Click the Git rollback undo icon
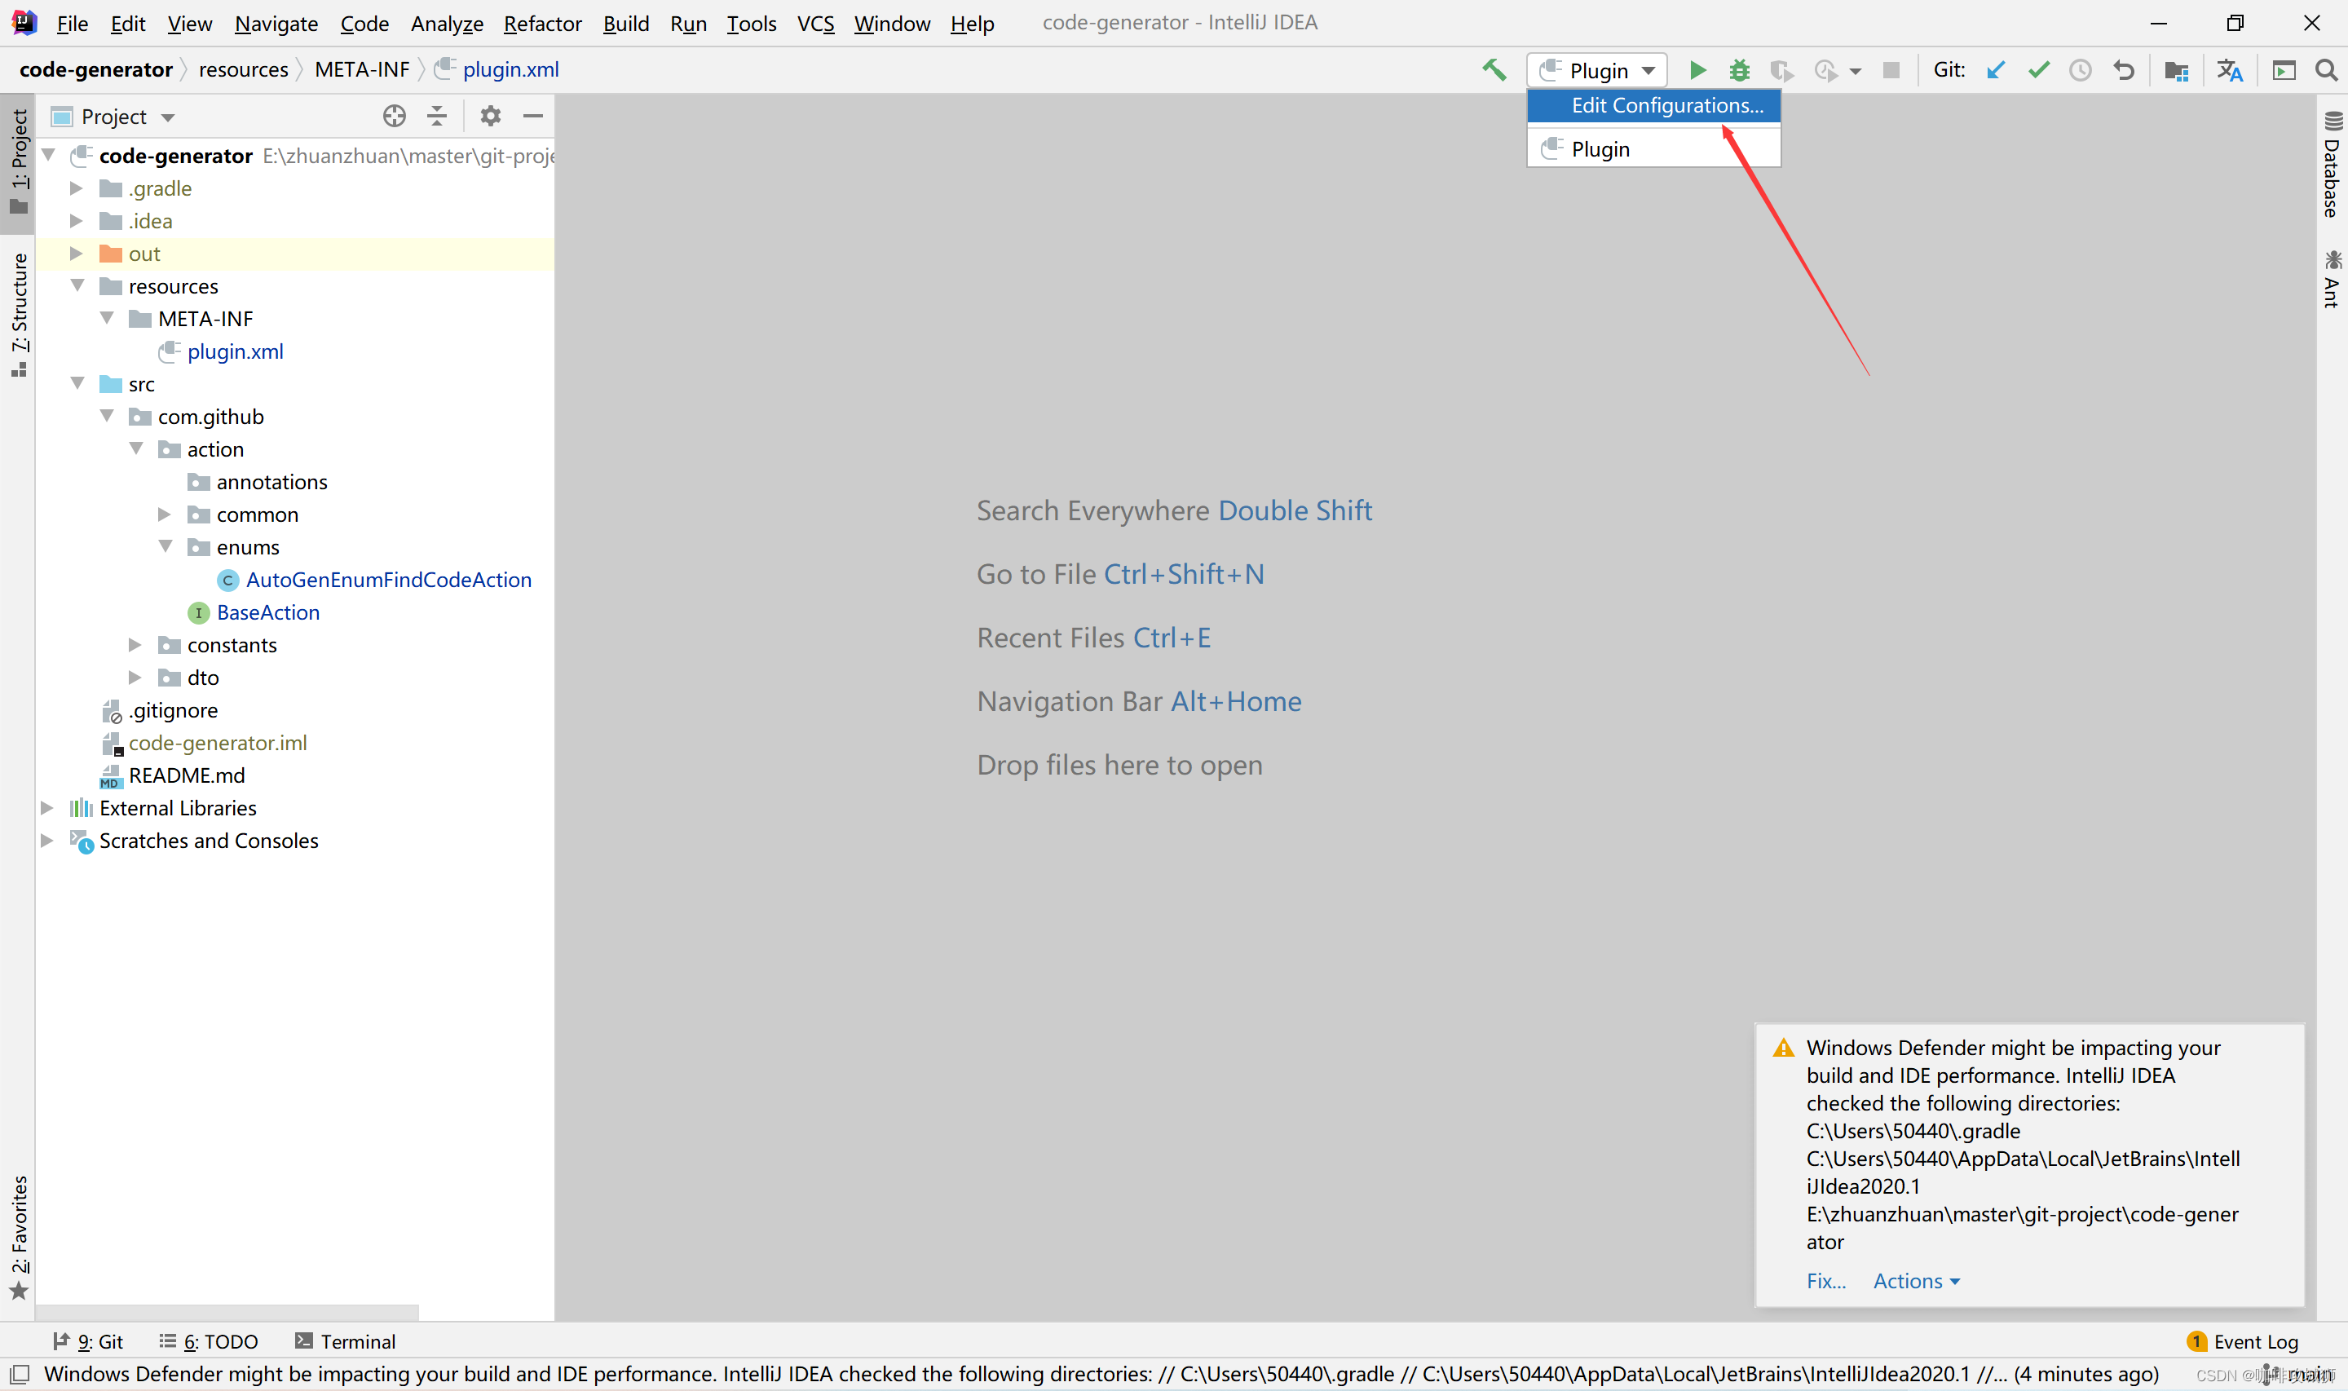 click(x=2123, y=70)
